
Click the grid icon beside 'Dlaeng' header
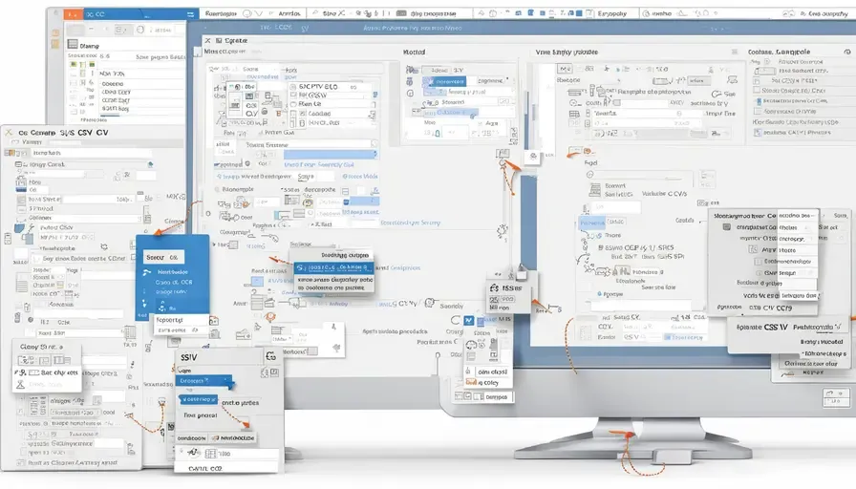[x=73, y=44]
